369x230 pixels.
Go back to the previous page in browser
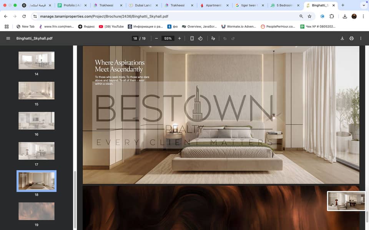tap(6, 16)
